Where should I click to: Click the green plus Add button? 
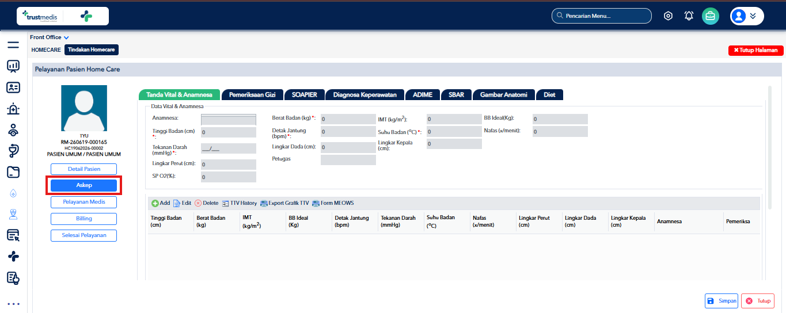point(161,203)
